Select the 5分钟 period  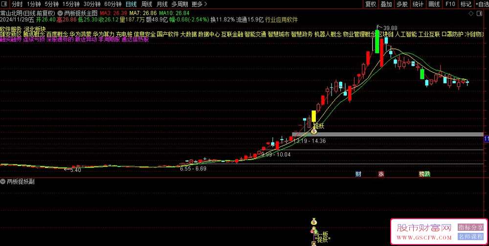coord(51,4)
